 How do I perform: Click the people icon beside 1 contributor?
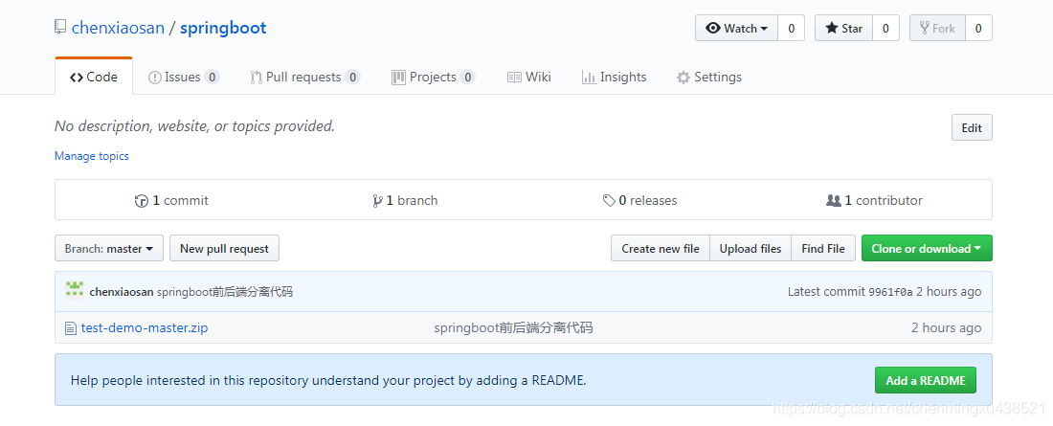834,200
